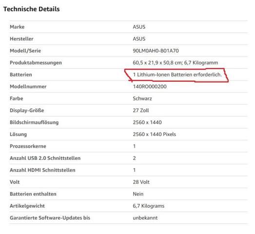Select the Marke row label
The width and height of the screenshot is (255, 234).
coord(17,27)
